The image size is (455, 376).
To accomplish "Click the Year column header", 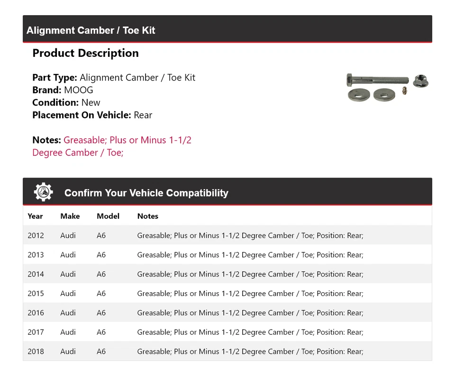I will click(x=35, y=216).
